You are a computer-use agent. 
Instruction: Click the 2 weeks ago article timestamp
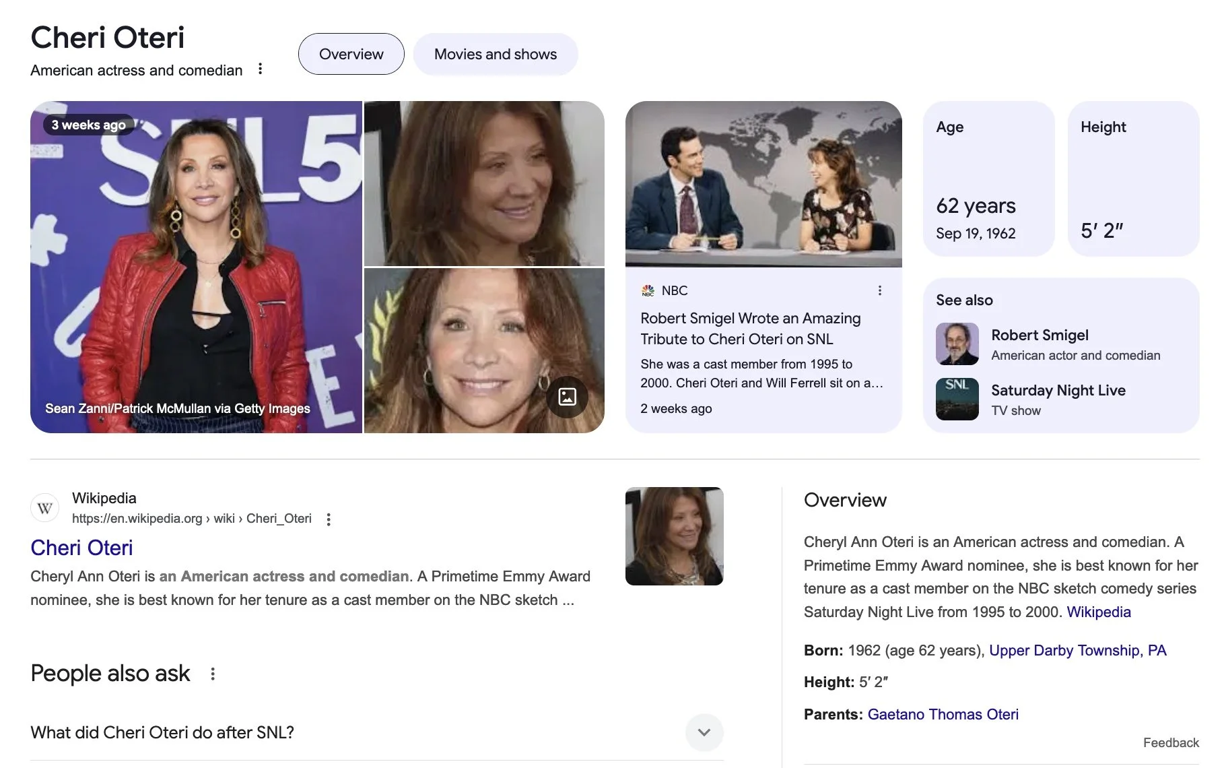(676, 408)
